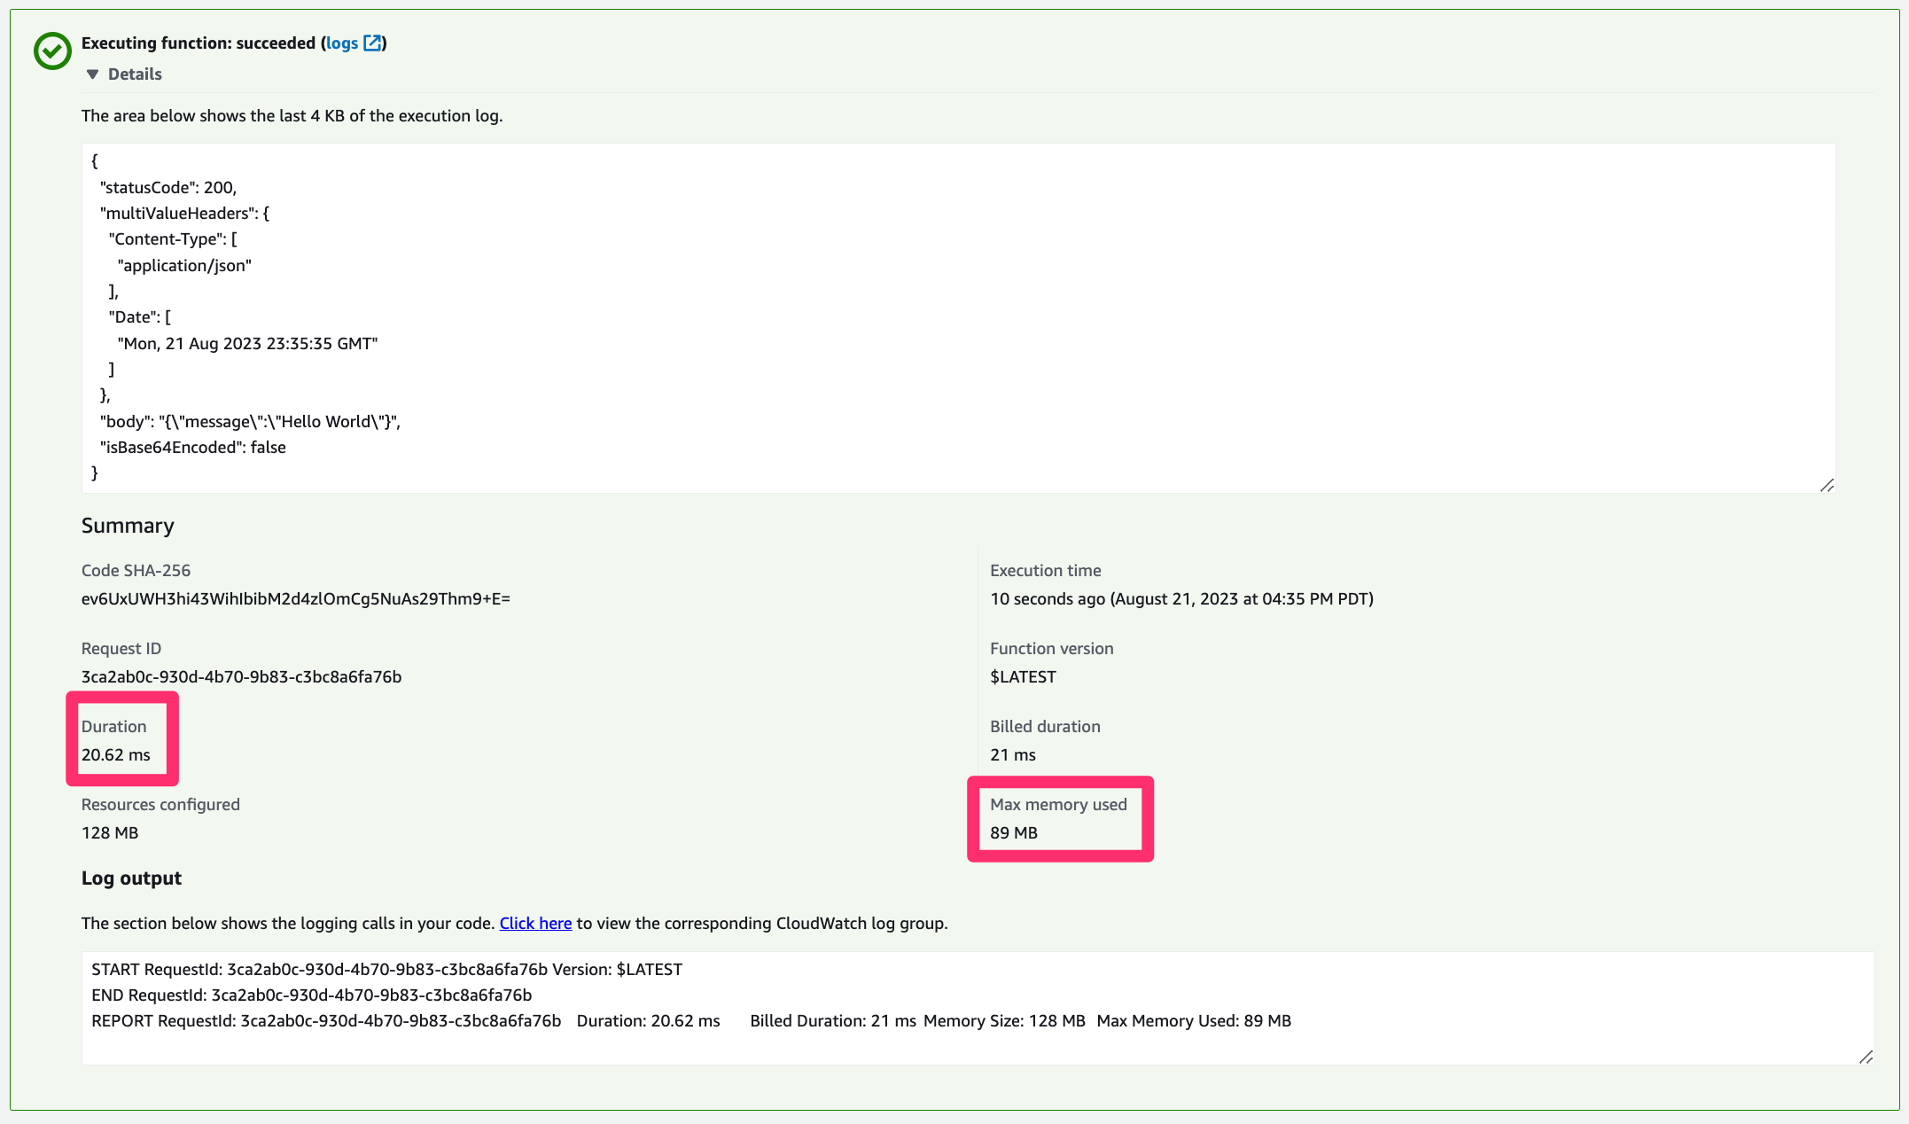This screenshot has width=1909, height=1124.
Task: Click the Billed duration value 21 ms
Action: [x=1013, y=754]
